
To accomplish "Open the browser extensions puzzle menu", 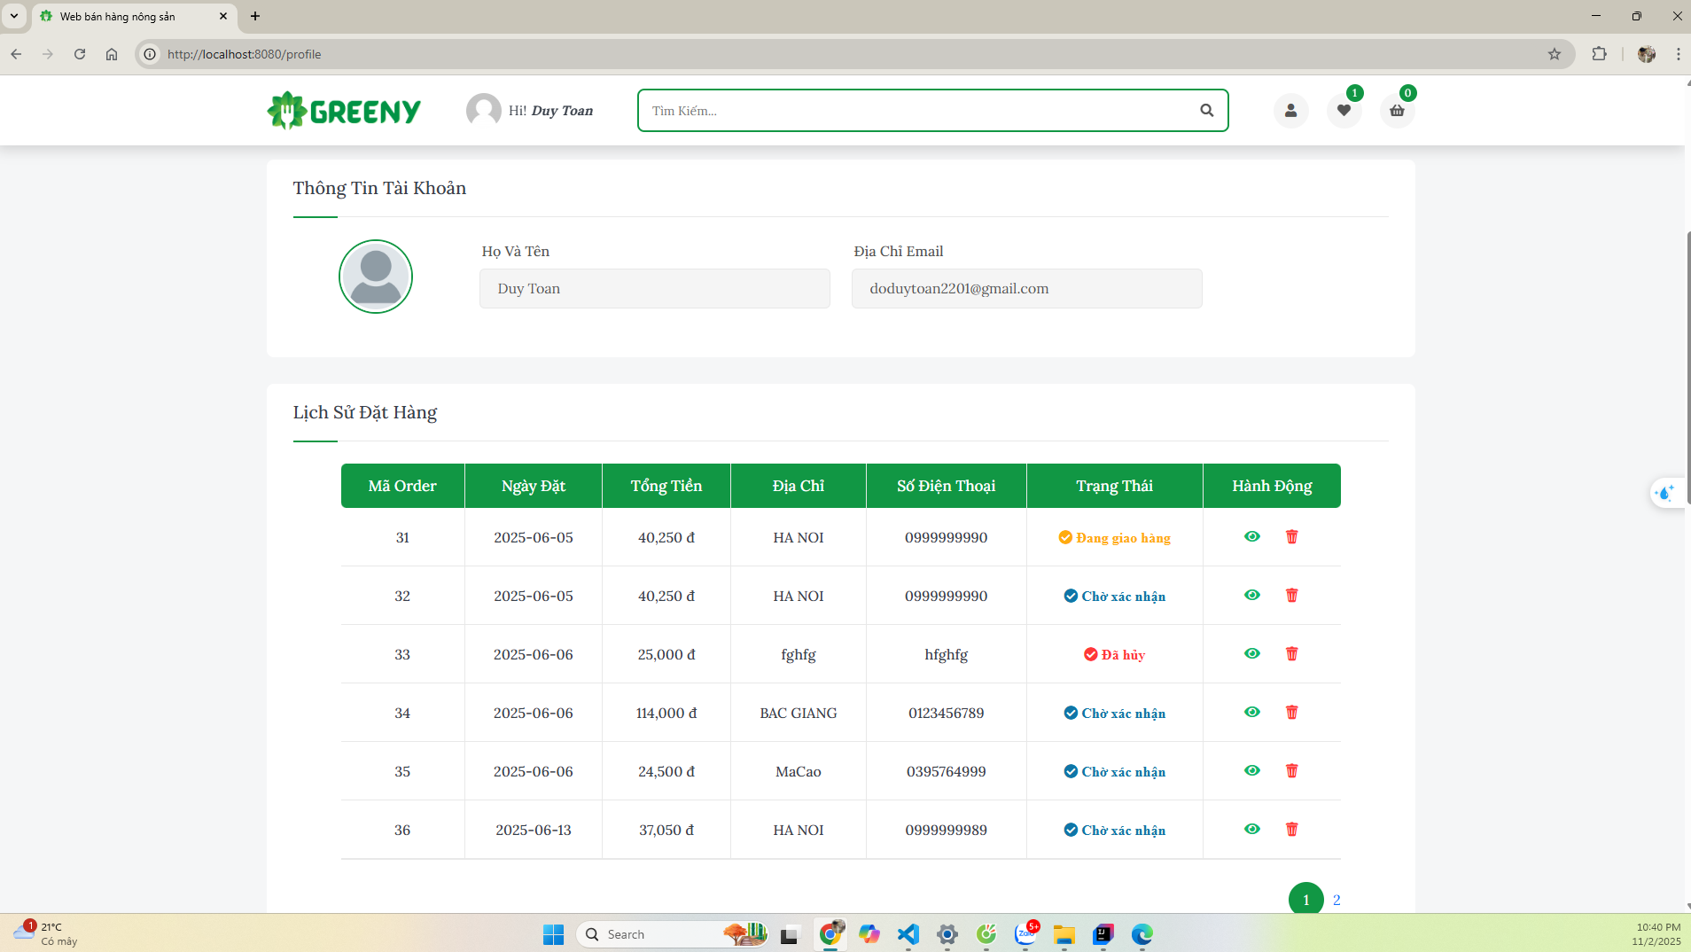I will 1599,54.
